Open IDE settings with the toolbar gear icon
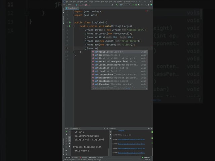Screen dimensions: 215x161 [x=148, y=5]
